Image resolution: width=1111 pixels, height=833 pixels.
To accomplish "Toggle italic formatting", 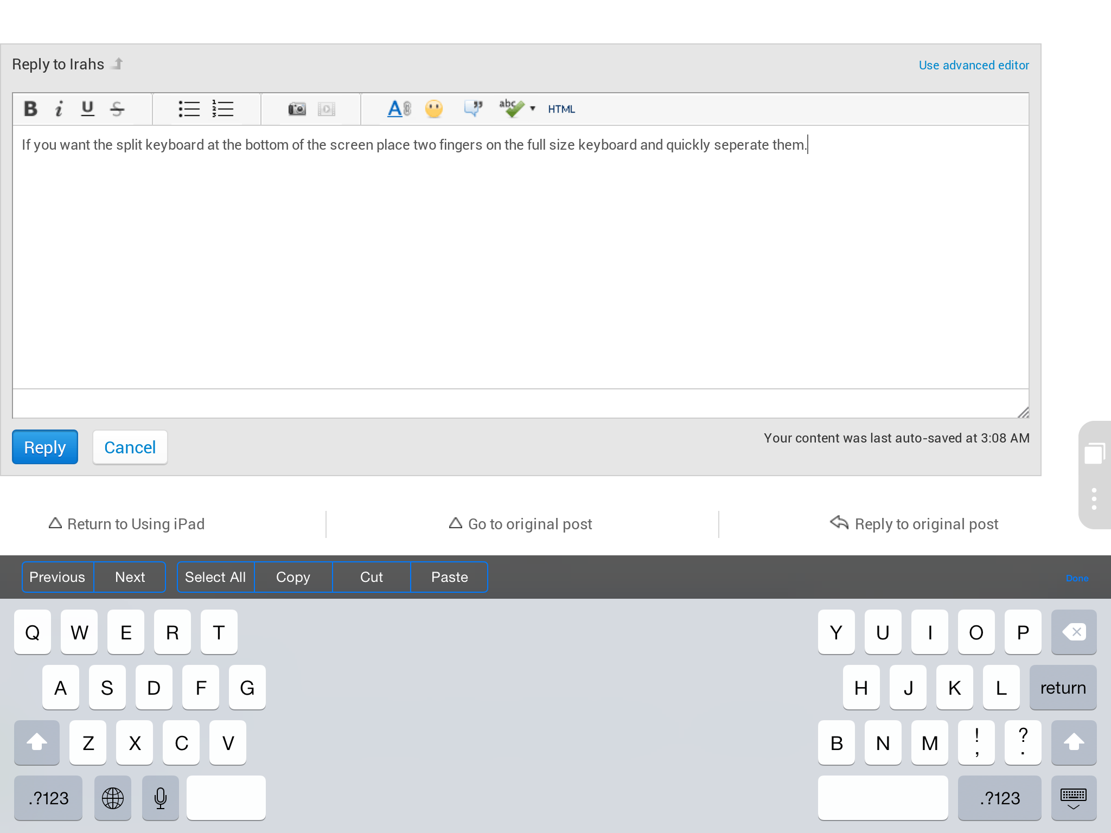I will click(59, 109).
